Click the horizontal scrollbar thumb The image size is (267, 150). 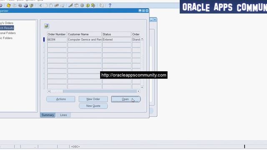pos(57,91)
